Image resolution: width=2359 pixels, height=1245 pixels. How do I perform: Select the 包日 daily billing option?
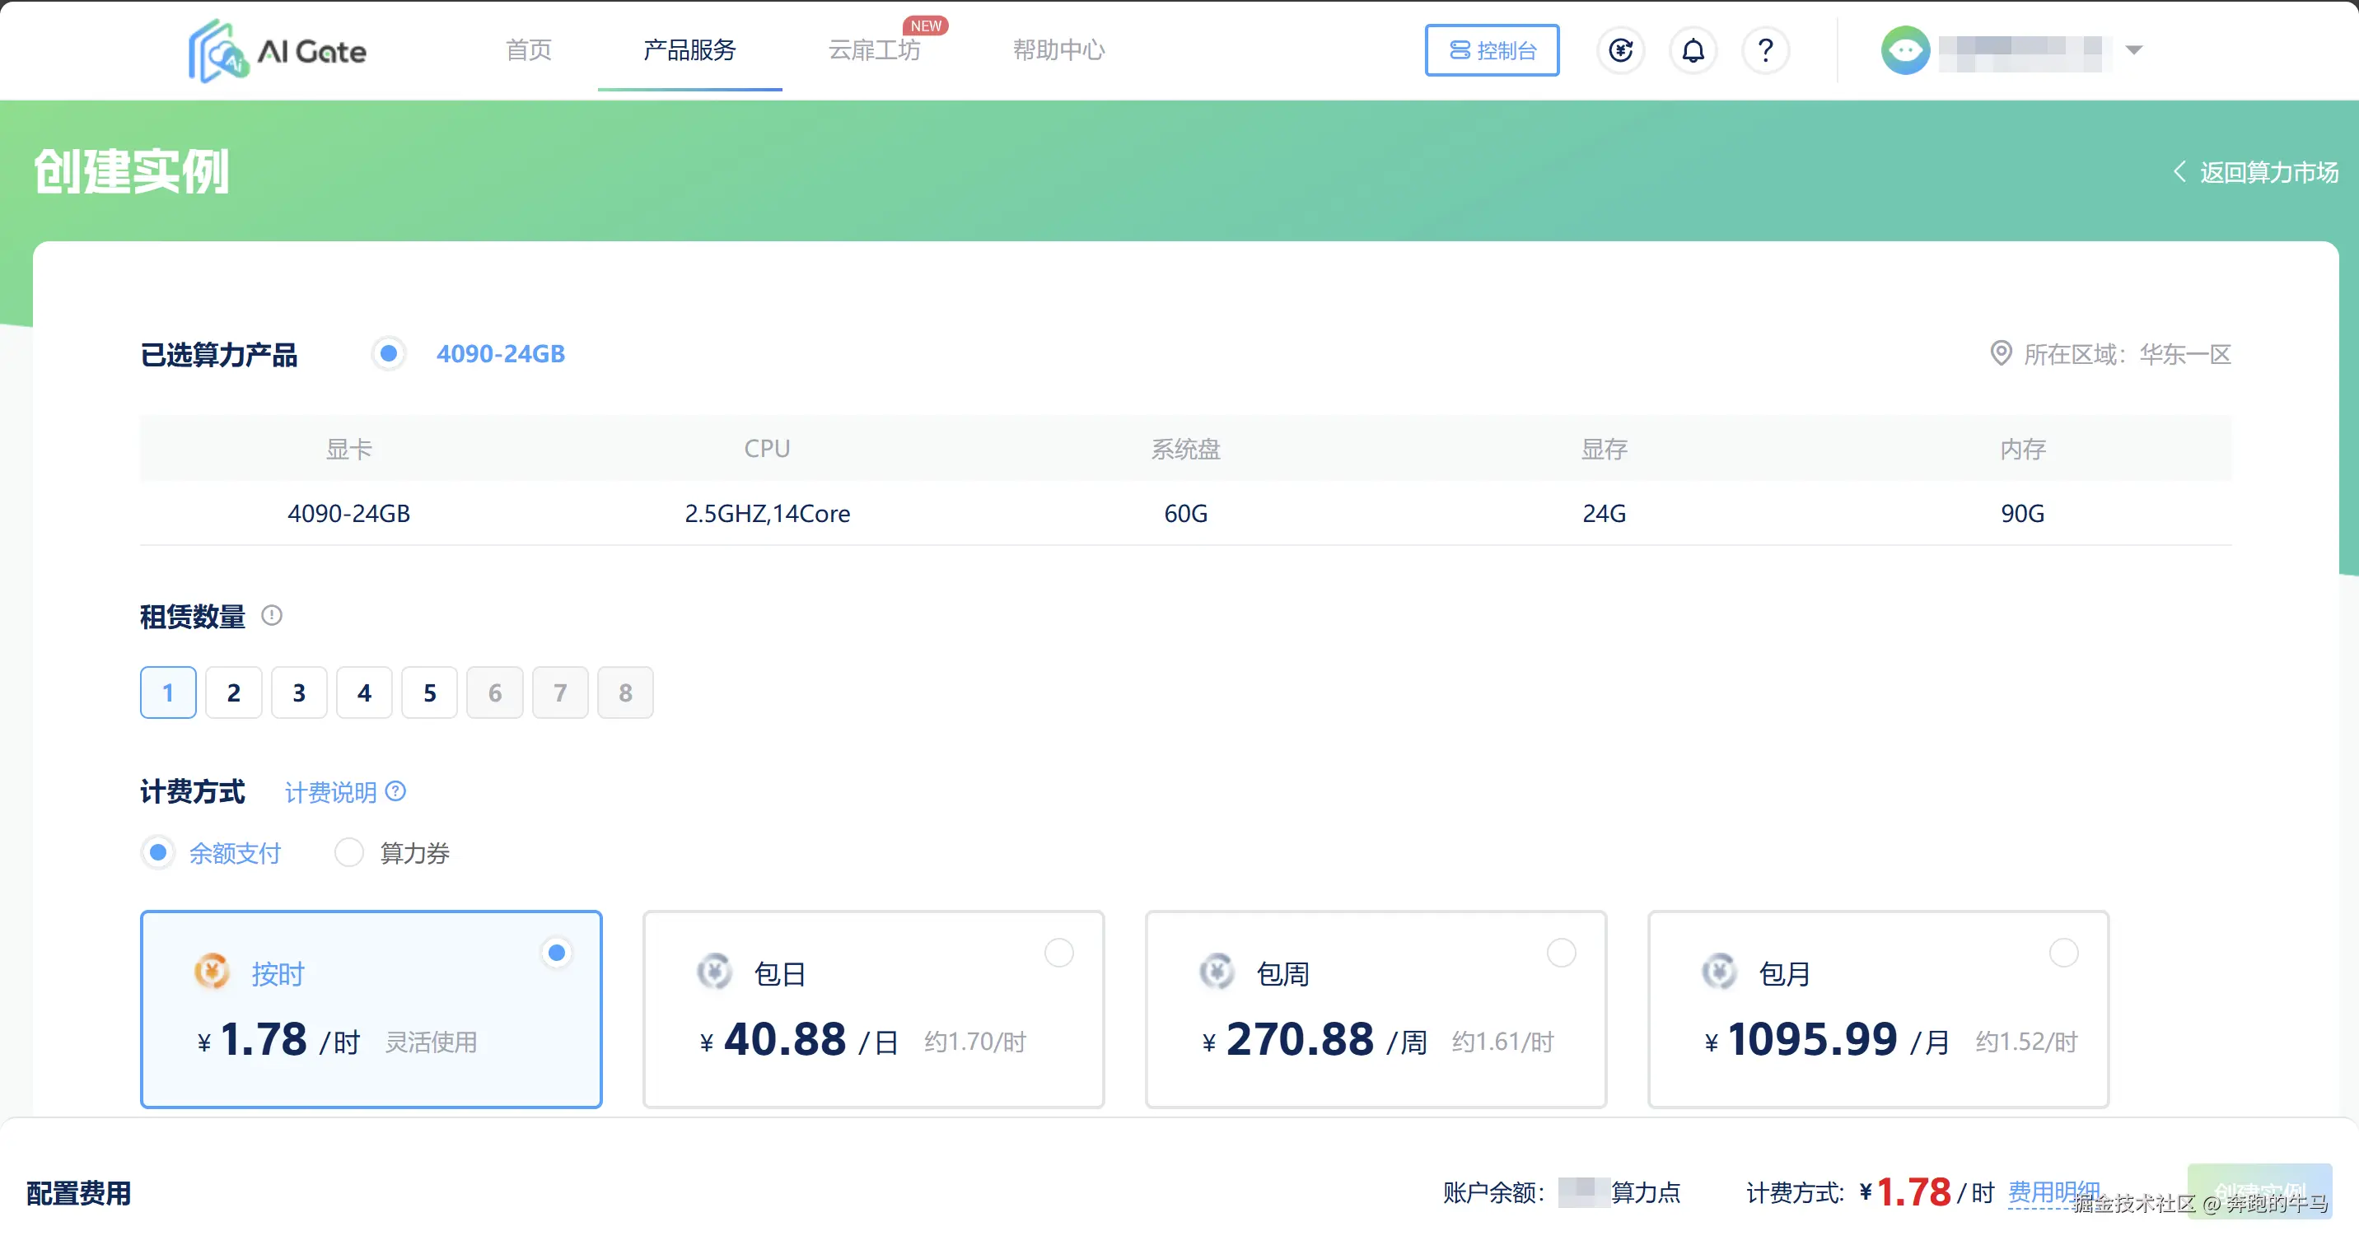coord(1058,953)
